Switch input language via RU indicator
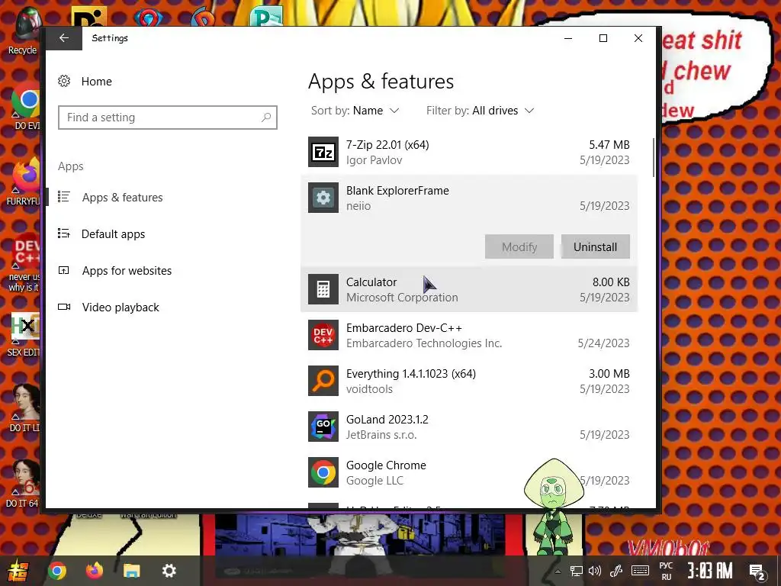The image size is (781, 586). tap(666, 571)
